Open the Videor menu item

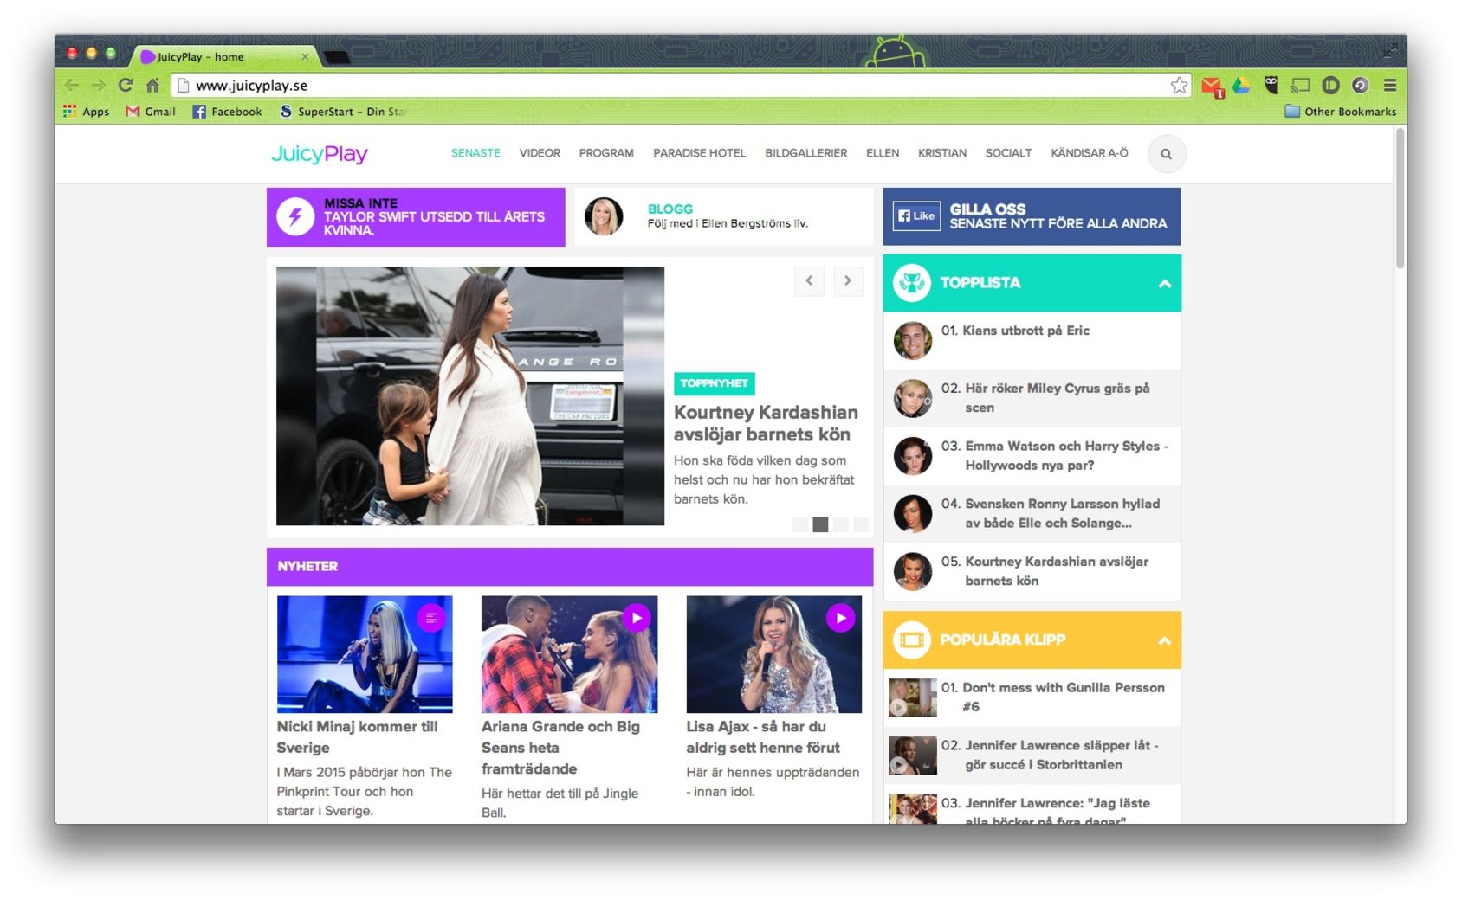click(540, 153)
